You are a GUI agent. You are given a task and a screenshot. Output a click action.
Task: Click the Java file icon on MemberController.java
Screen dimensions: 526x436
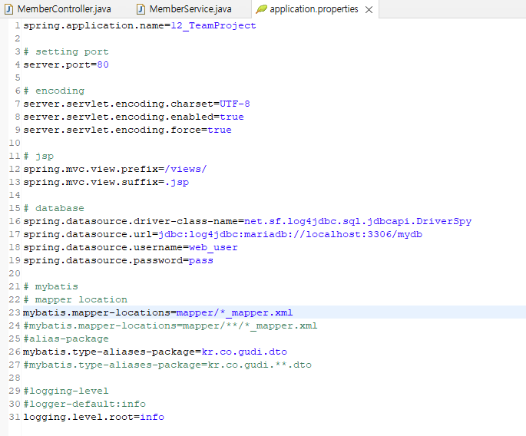pos(9,9)
